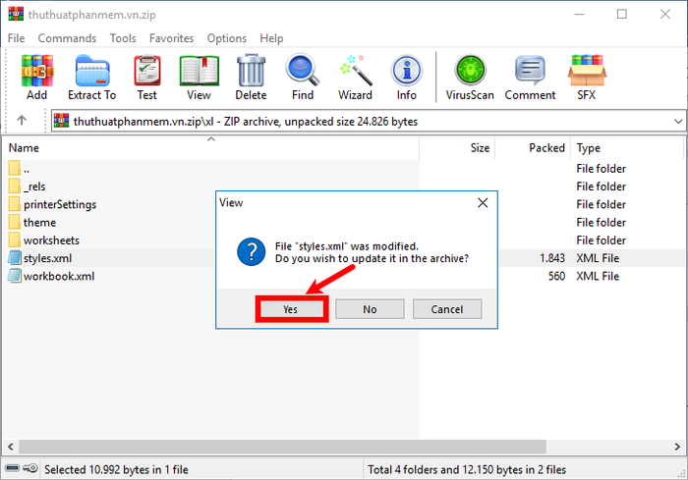Open the Comment tool
This screenshot has width=688, height=480.
530,78
